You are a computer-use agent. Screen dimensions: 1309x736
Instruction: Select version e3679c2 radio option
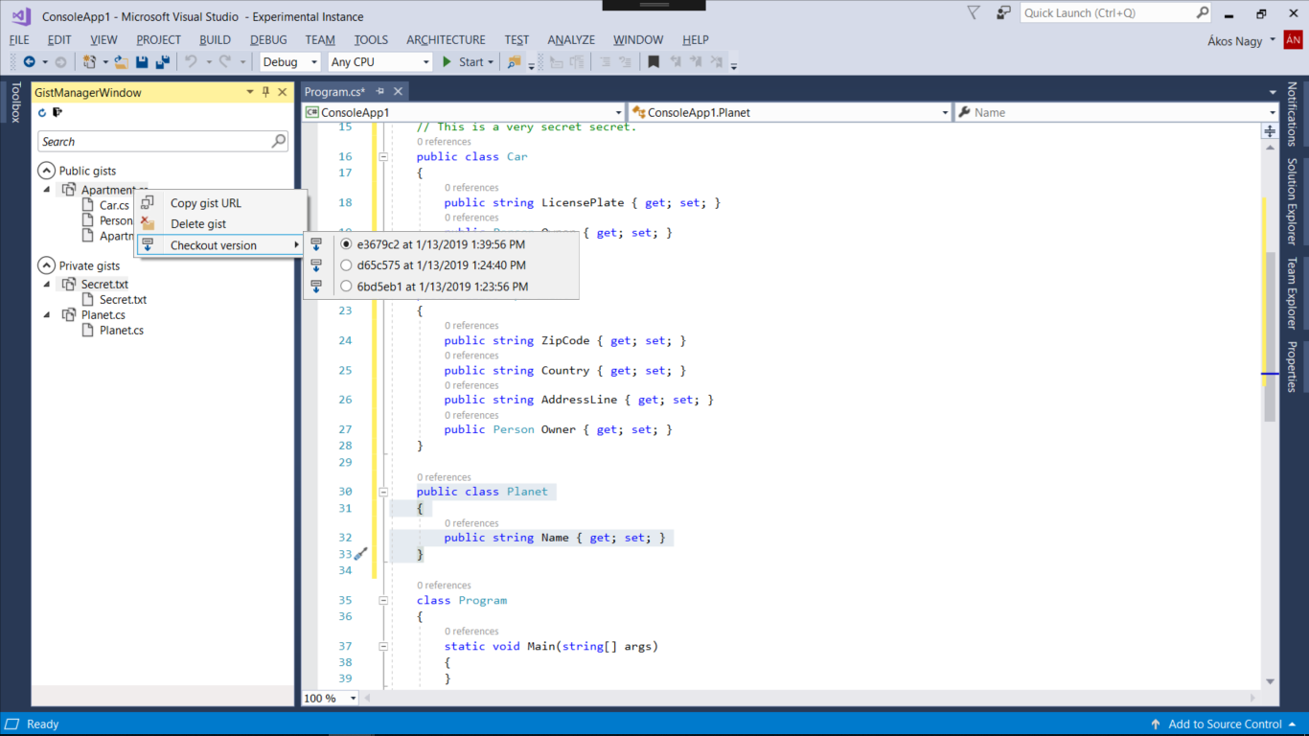[347, 244]
